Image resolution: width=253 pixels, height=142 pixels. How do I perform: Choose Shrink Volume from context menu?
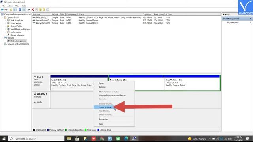click(114, 107)
